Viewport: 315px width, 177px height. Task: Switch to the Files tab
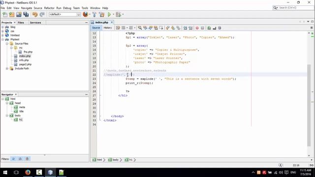click(x=21, y=23)
